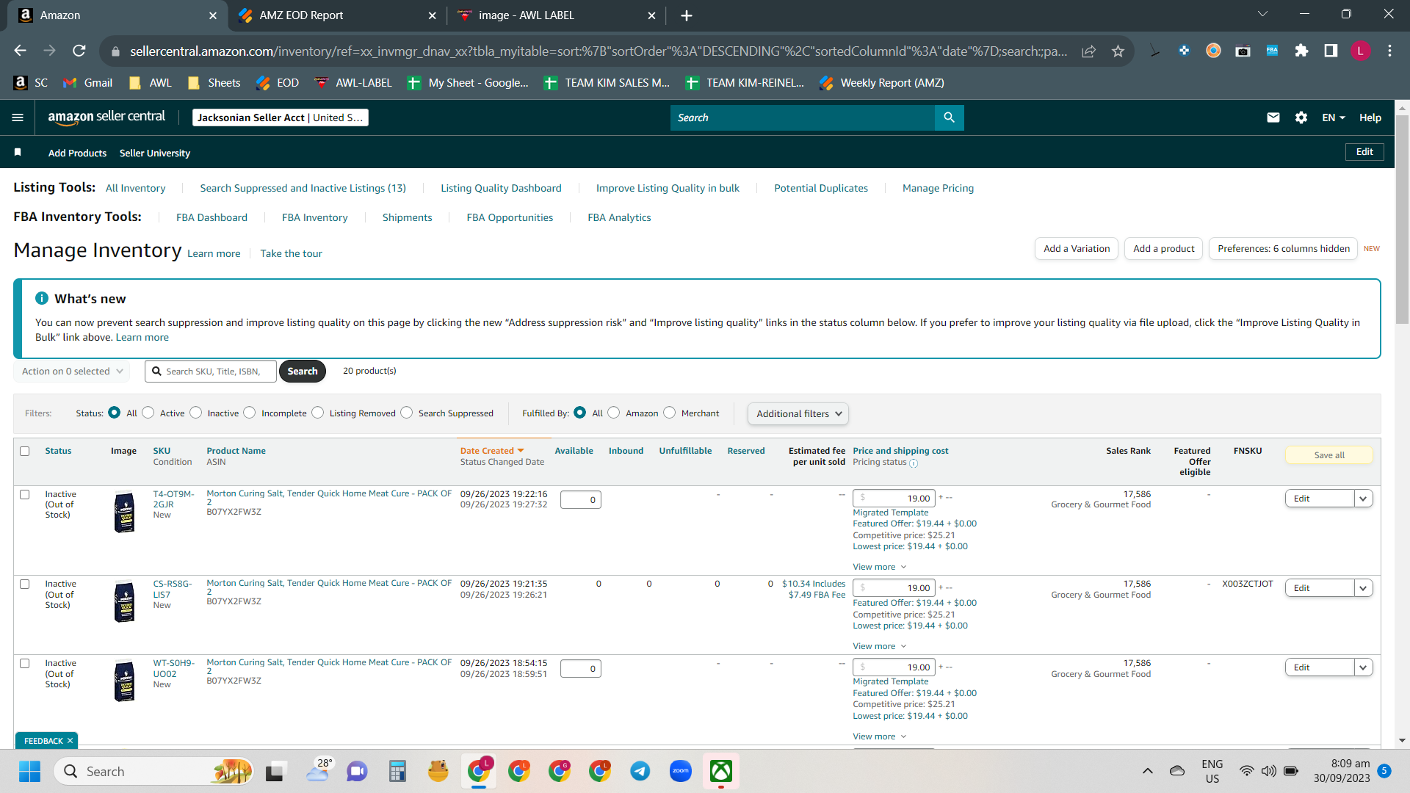
Task: Click the page vertical scrollbar thumb
Action: pyautogui.click(x=1402, y=220)
